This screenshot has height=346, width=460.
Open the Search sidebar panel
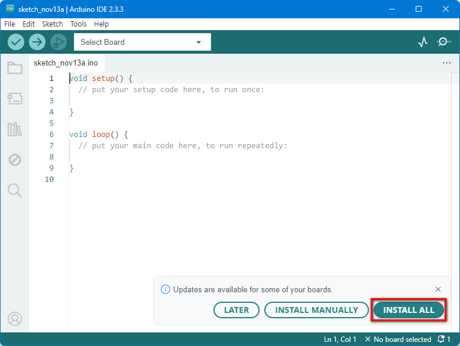15,191
